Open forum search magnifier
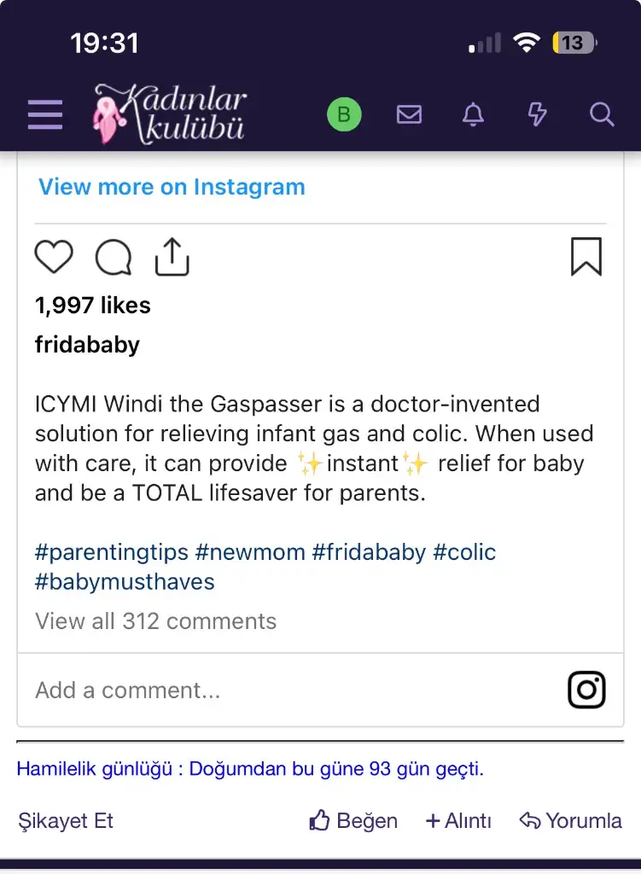The width and height of the screenshot is (641, 874). click(x=602, y=114)
